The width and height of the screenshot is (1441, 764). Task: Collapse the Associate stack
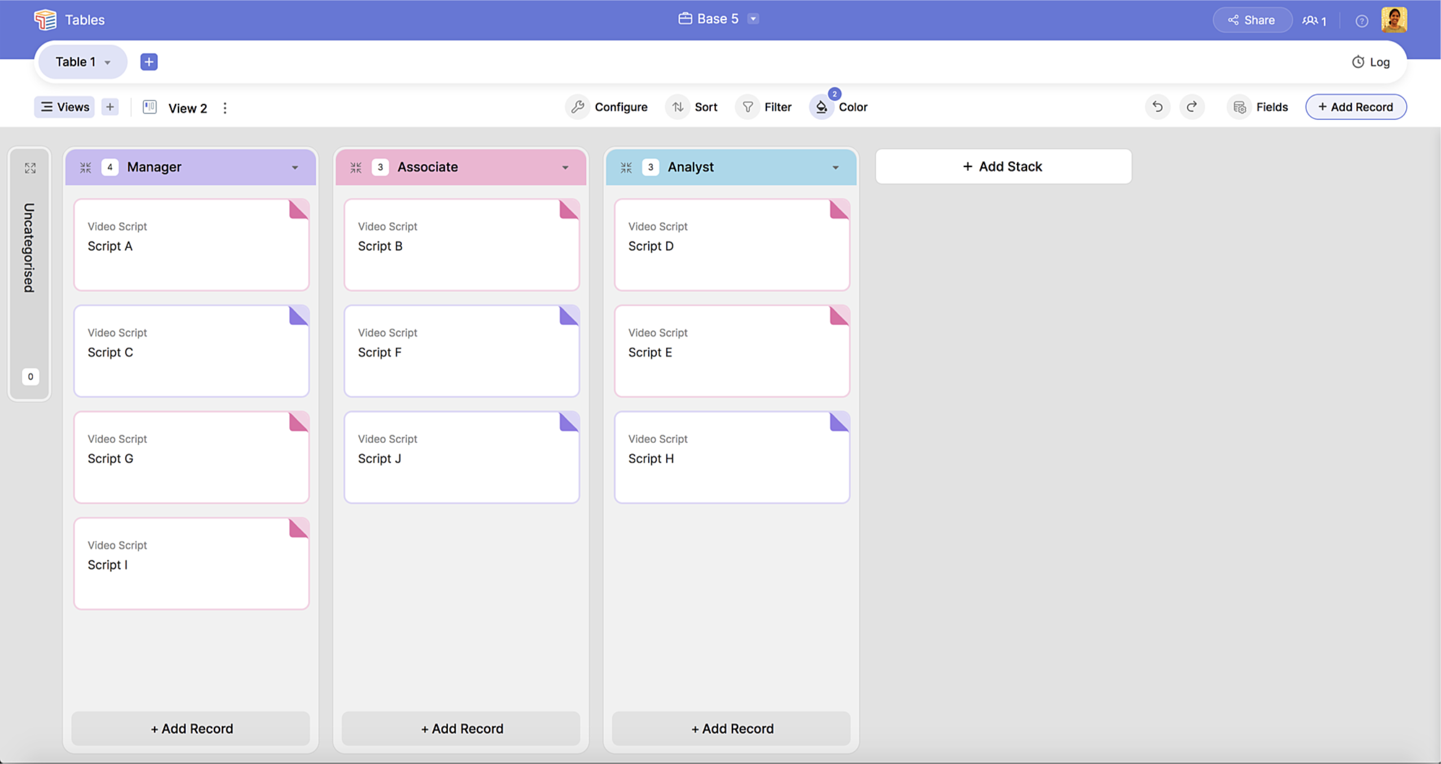(x=356, y=167)
